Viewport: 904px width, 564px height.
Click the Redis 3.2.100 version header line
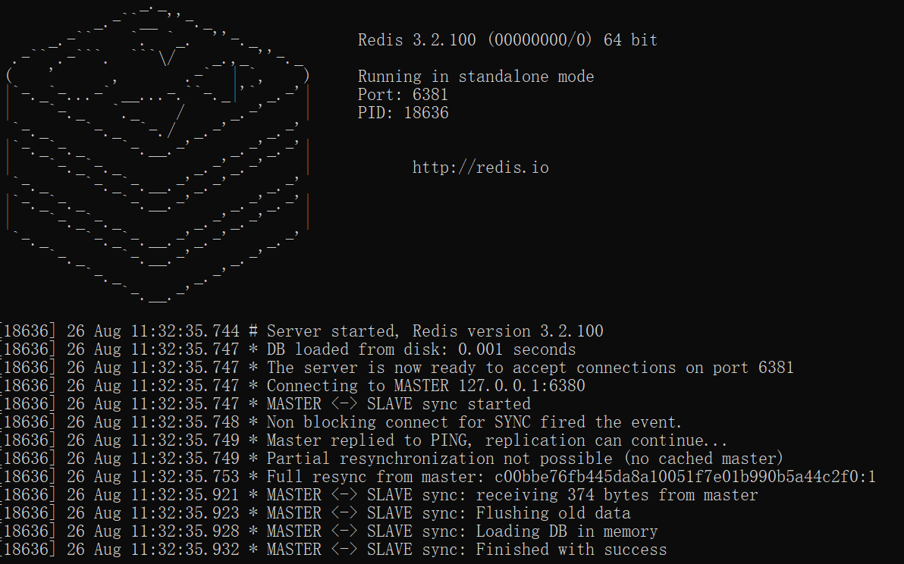pos(507,39)
